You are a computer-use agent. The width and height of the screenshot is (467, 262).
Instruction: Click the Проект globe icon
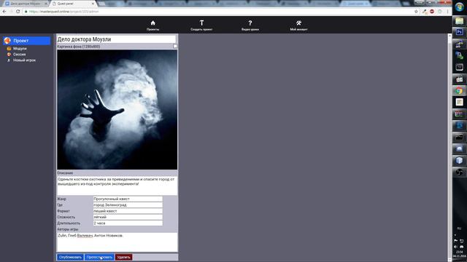pos(7,41)
